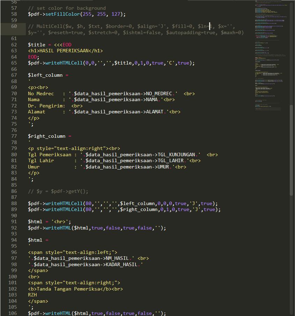
Task: Click '$title' variable on line 62
Action: pyautogui.click(x=37, y=45)
